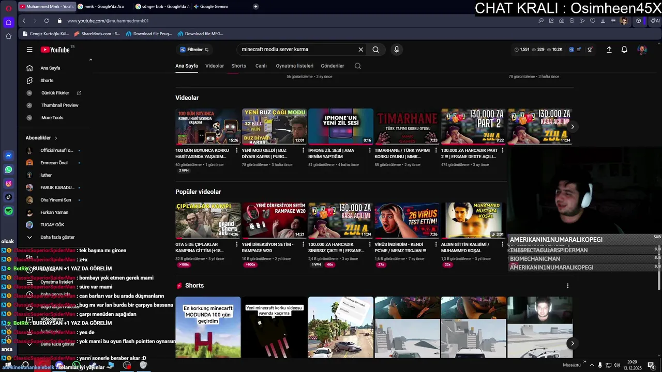Expand Abonelikler chevron header
This screenshot has width=662, height=372.
pos(41,138)
